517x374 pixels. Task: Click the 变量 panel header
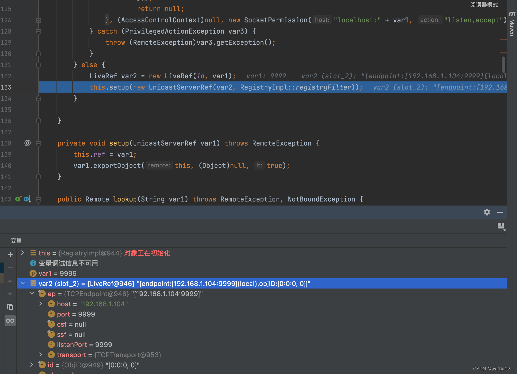16,240
